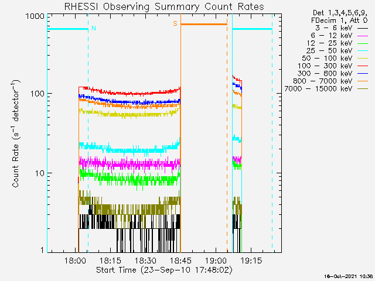Click the Det 1,3,4,5,6,9 legend header
The image size is (375, 281).
point(340,13)
